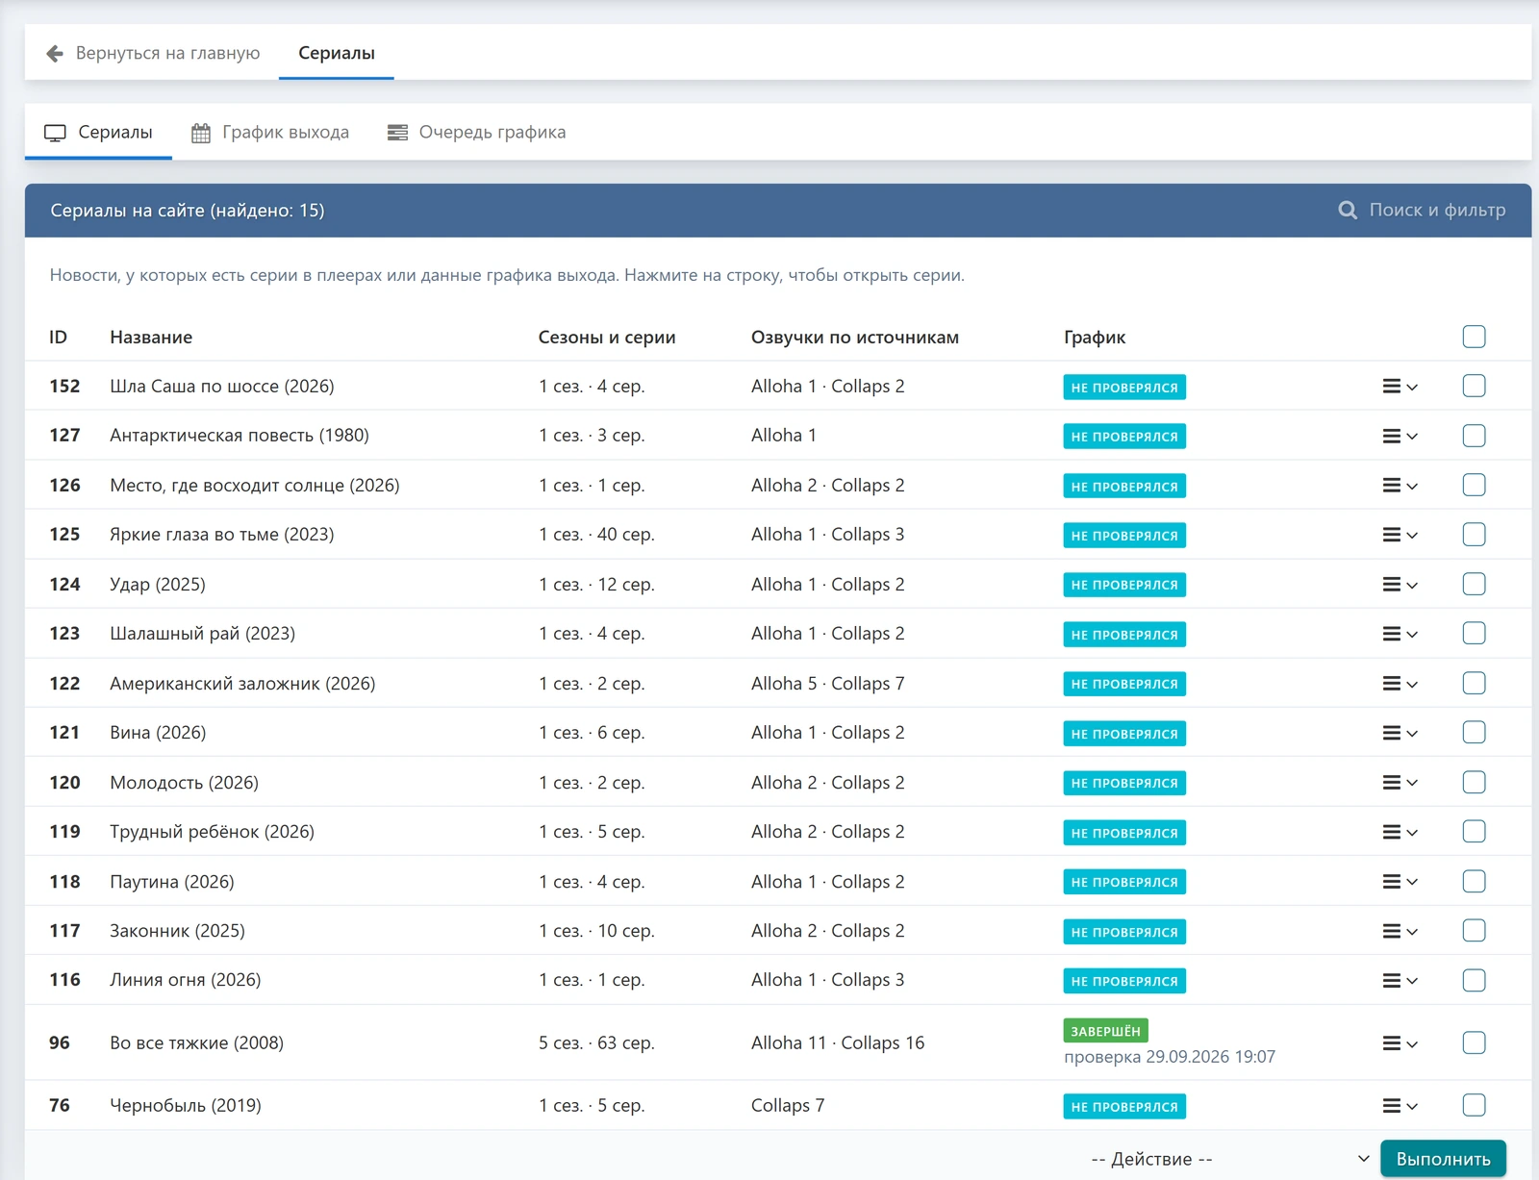Open the row menu icon for Шла Саша по шоссе
This screenshot has width=1539, height=1180.
pos(1400,387)
